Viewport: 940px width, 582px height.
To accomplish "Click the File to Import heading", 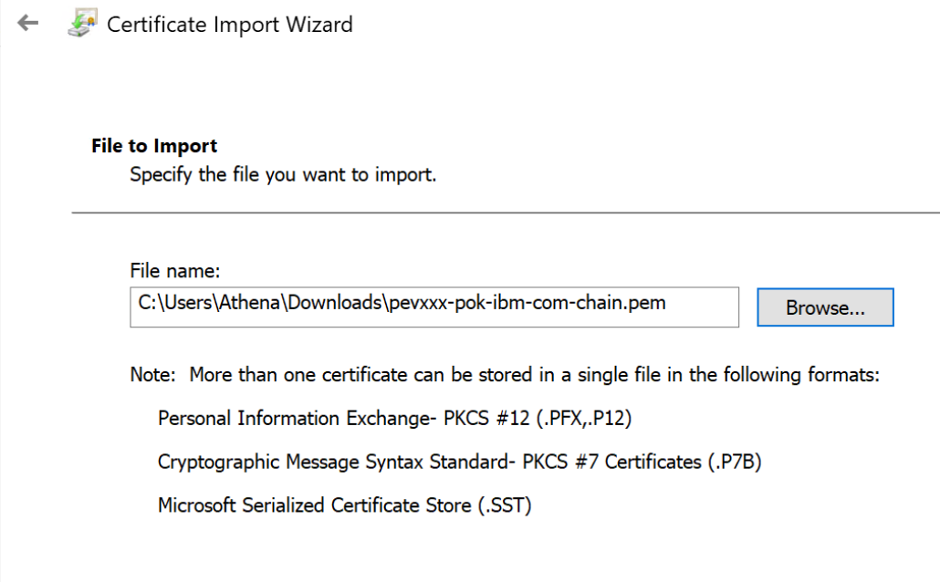I will [x=154, y=146].
